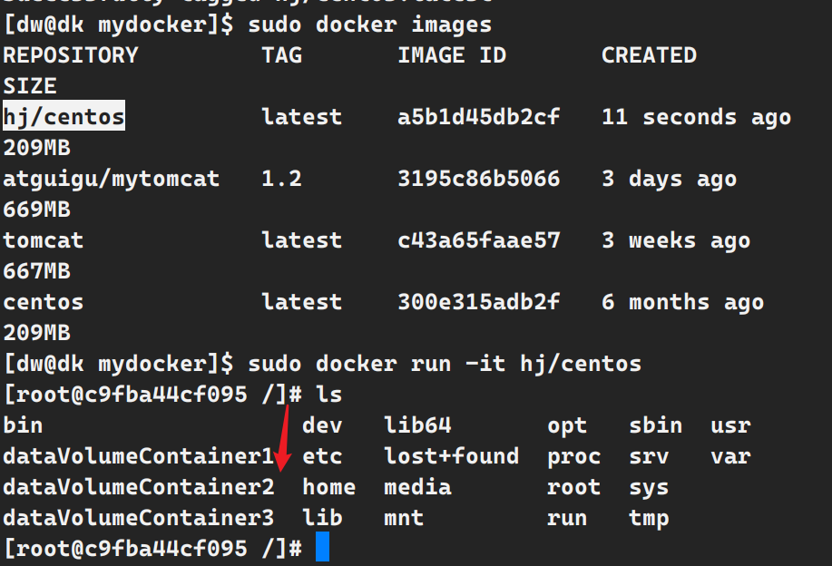This screenshot has height=566, width=832.
Task: Click the 'sudo docker images' command text
Action: point(369,24)
